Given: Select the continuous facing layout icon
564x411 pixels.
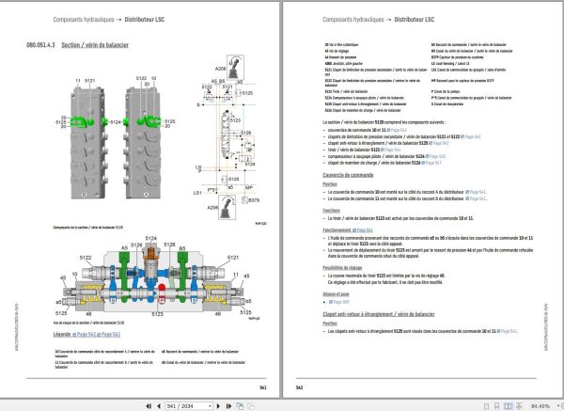Looking at the screenshot, I should [519, 406].
